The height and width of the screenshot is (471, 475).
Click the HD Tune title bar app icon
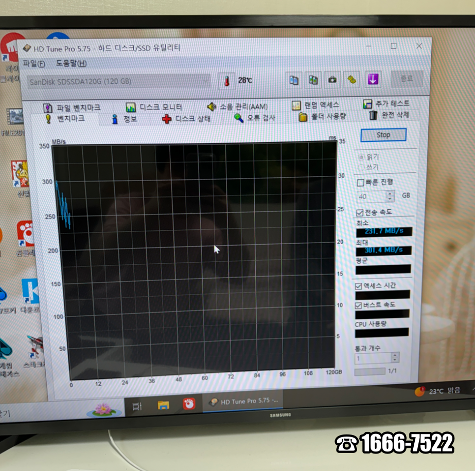tap(27, 48)
